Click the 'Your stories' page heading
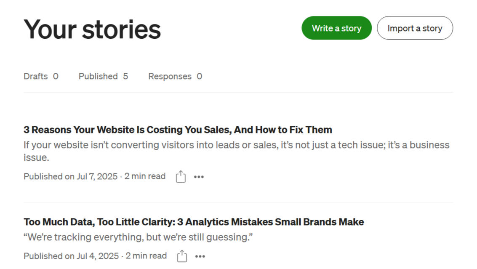 pos(92,29)
